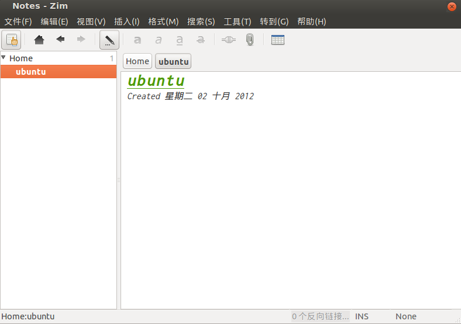Click the forward arrow in toolbar

(x=81, y=39)
